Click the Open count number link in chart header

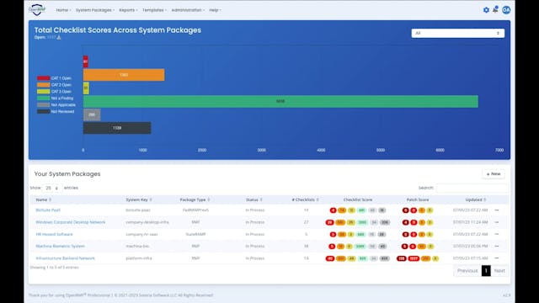[x=51, y=37]
